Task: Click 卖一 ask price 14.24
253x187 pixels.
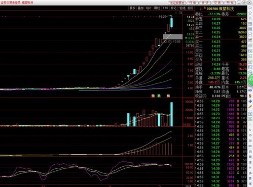Action: click(216, 36)
